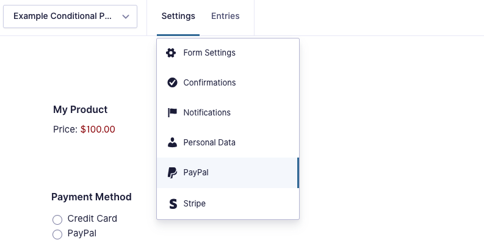Open the Stripe settings entry
This screenshot has height=251, width=484.
228,204
